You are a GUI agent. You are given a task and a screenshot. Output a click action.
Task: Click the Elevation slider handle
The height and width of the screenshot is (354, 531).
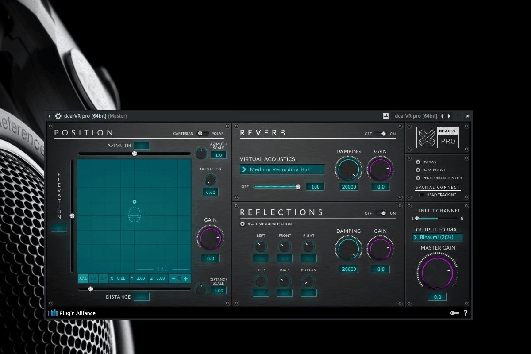click(x=72, y=216)
